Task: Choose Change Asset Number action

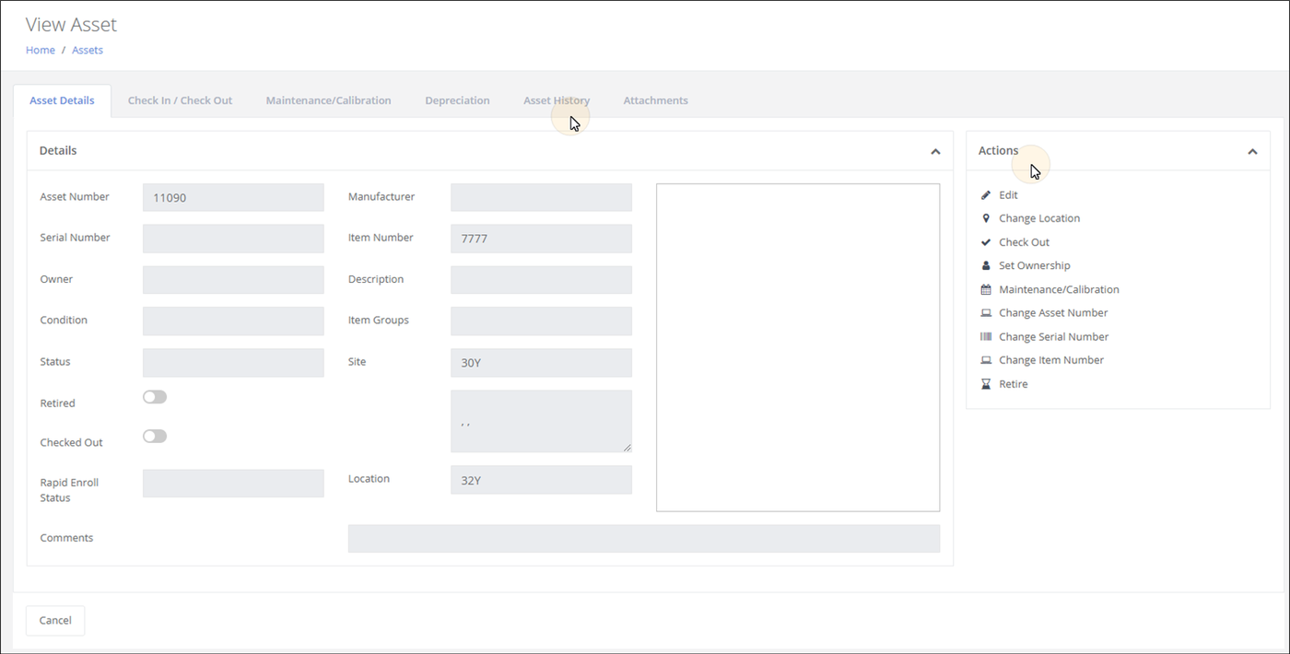Action: tap(1053, 313)
